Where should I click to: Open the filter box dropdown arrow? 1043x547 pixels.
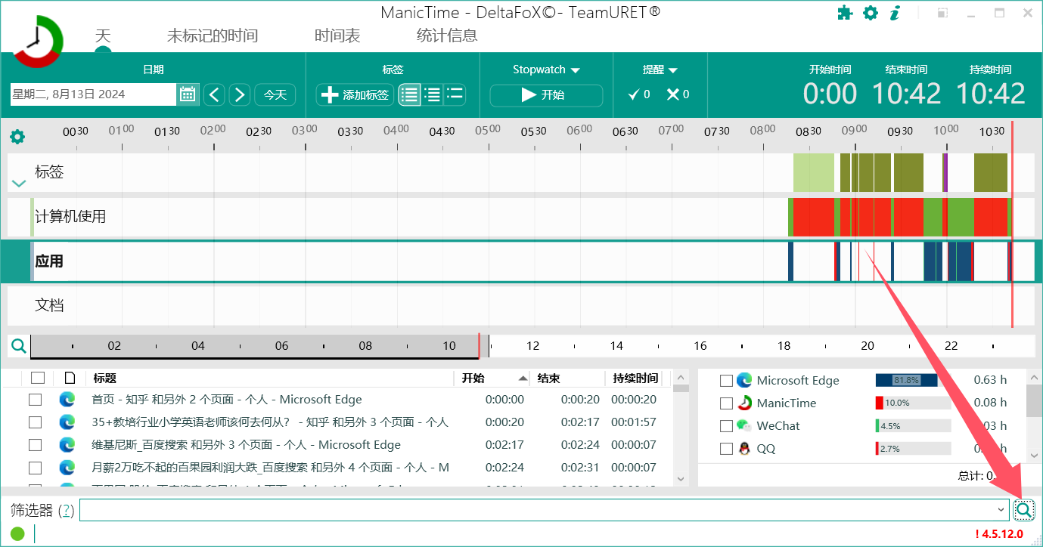[1001, 510]
